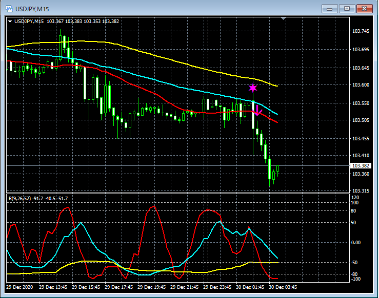Click the 103.315 price scale label
The image size is (379, 298).
pos(361,190)
